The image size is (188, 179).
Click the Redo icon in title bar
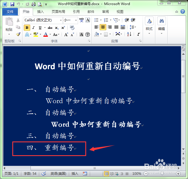point(27,4)
